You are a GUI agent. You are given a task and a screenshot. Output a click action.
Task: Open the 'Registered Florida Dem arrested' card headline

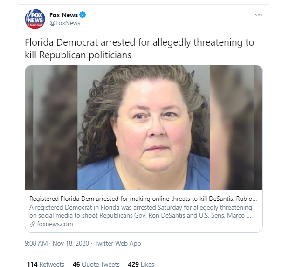[143, 199]
